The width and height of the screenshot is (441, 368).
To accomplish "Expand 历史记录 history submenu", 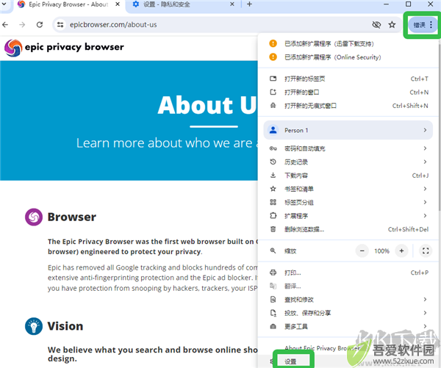I will tap(348, 162).
